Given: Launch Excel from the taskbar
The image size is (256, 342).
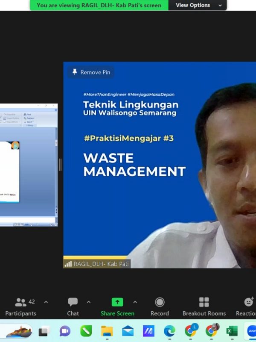Looking at the screenshot, I should coord(232,331).
